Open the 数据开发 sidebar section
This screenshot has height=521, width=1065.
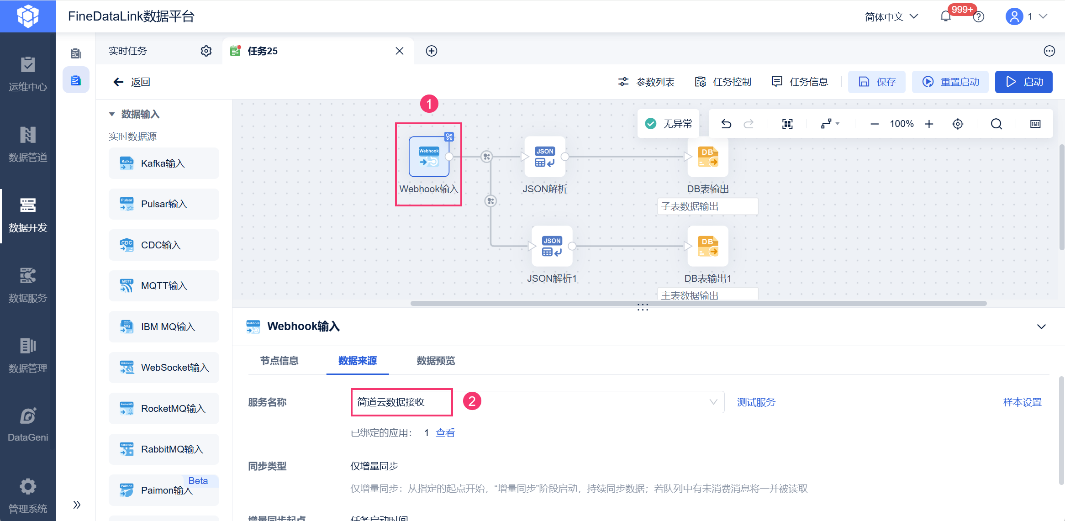click(28, 215)
